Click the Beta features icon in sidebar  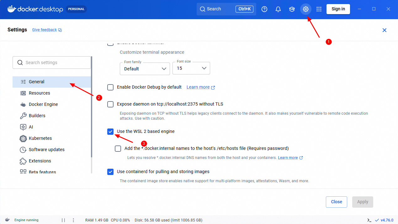pyautogui.click(x=23, y=172)
